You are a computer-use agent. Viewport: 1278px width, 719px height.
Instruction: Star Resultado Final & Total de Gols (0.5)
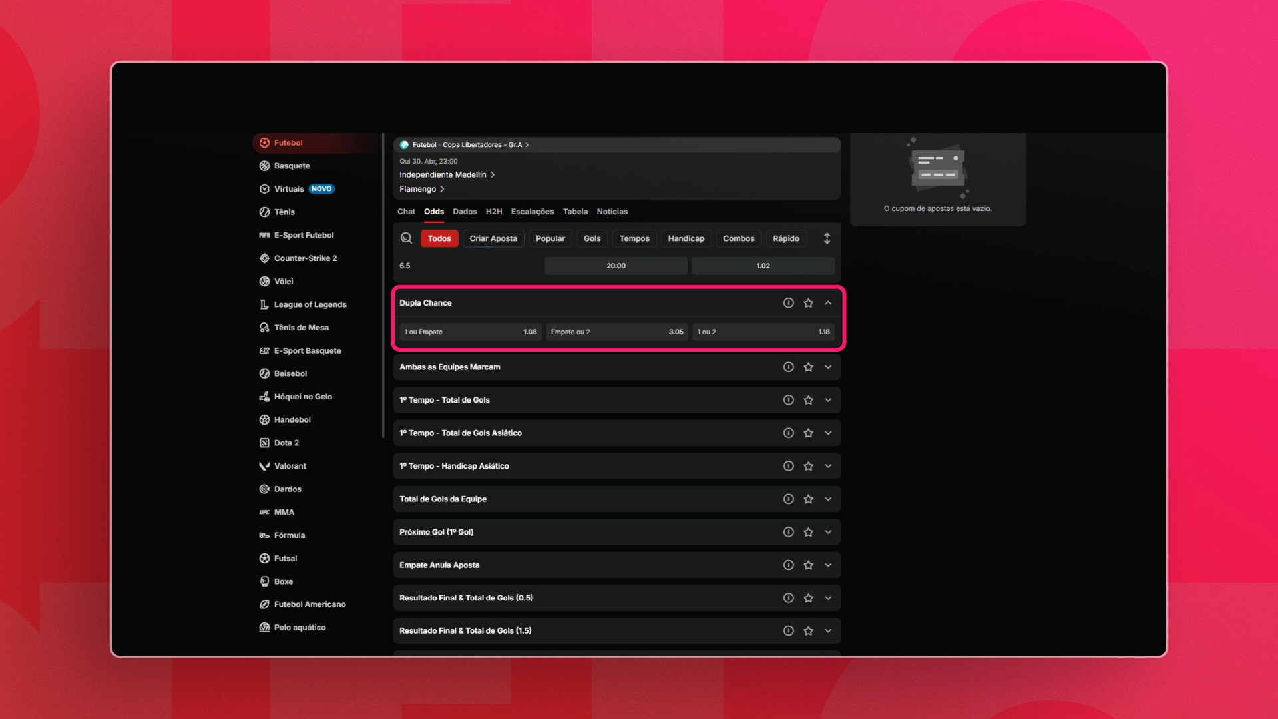808,598
